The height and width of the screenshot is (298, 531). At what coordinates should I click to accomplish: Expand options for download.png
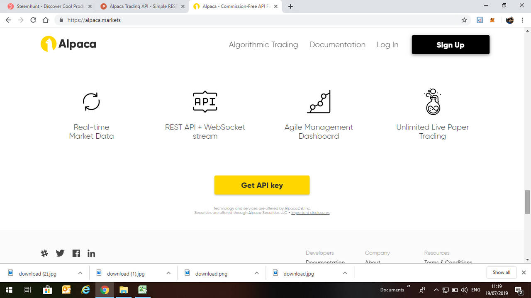click(257, 273)
